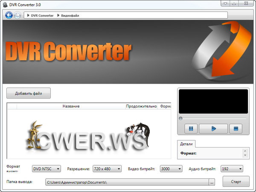Pause the video preview
This screenshot has height=192, width=256.
(x=190, y=128)
